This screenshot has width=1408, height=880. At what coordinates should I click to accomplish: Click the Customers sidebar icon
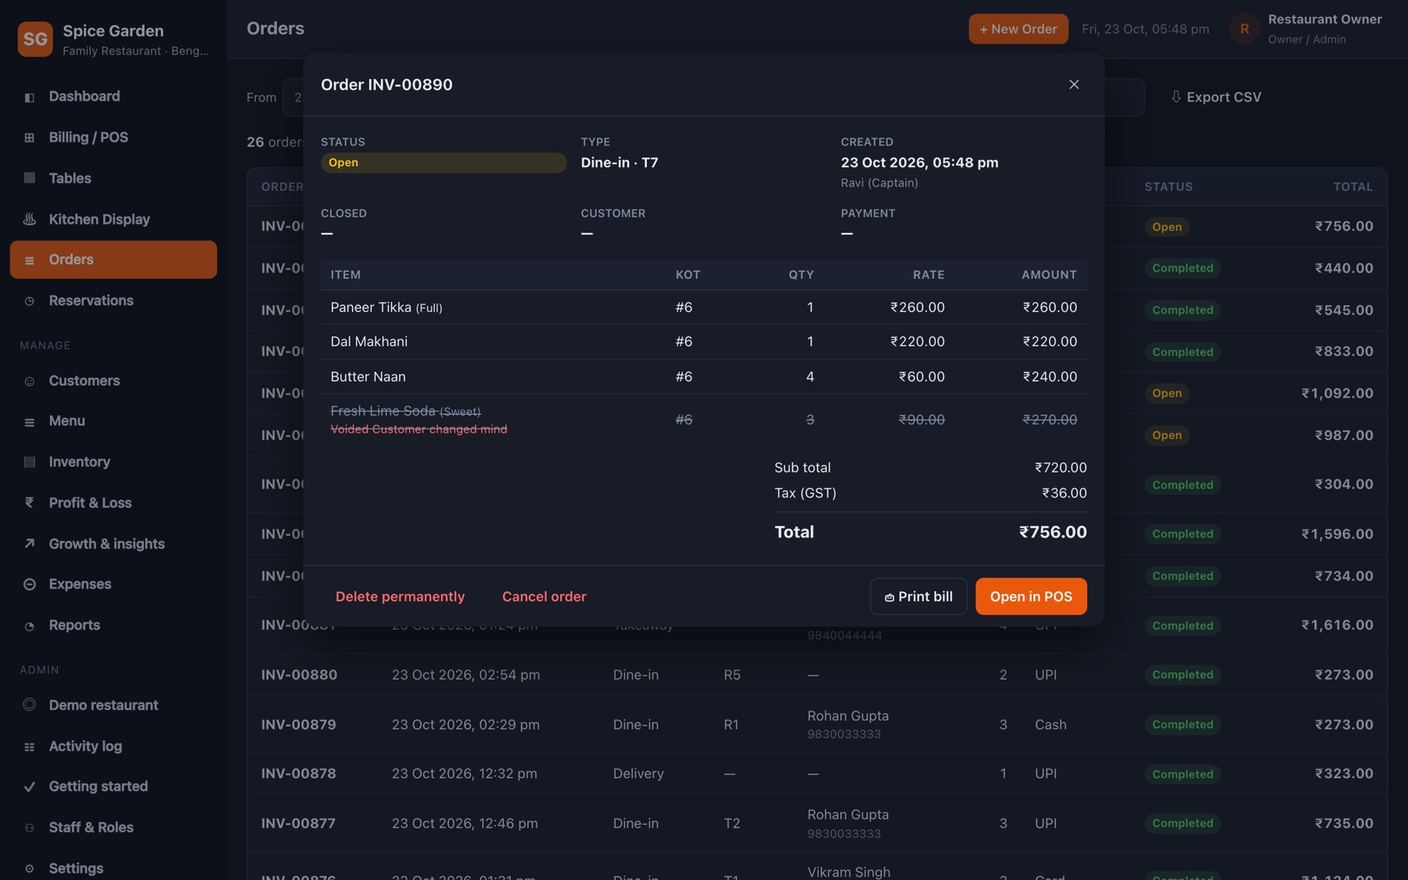[x=29, y=381]
